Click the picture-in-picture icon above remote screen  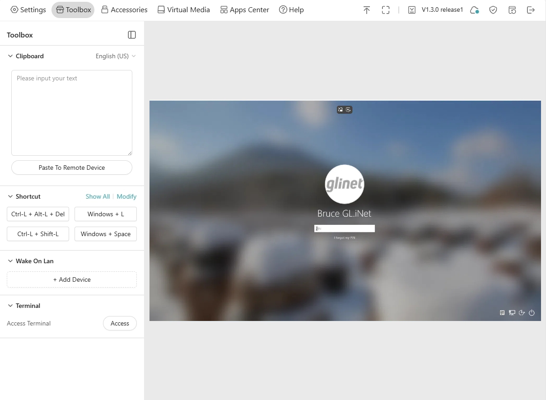(341, 110)
